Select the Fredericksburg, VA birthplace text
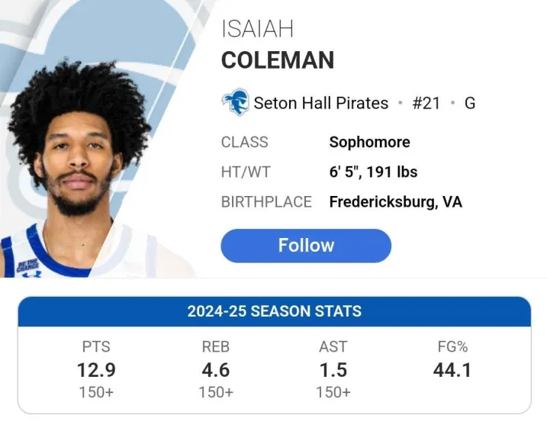 [395, 202]
